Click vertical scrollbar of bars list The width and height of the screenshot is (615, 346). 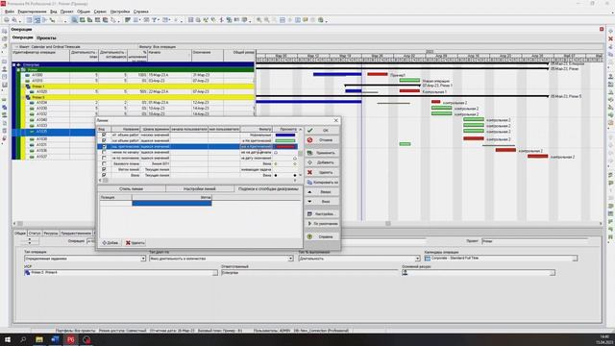[301, 154]
